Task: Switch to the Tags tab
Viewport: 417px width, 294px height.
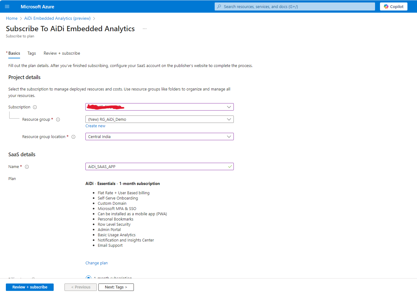Action: coord(32,53)
